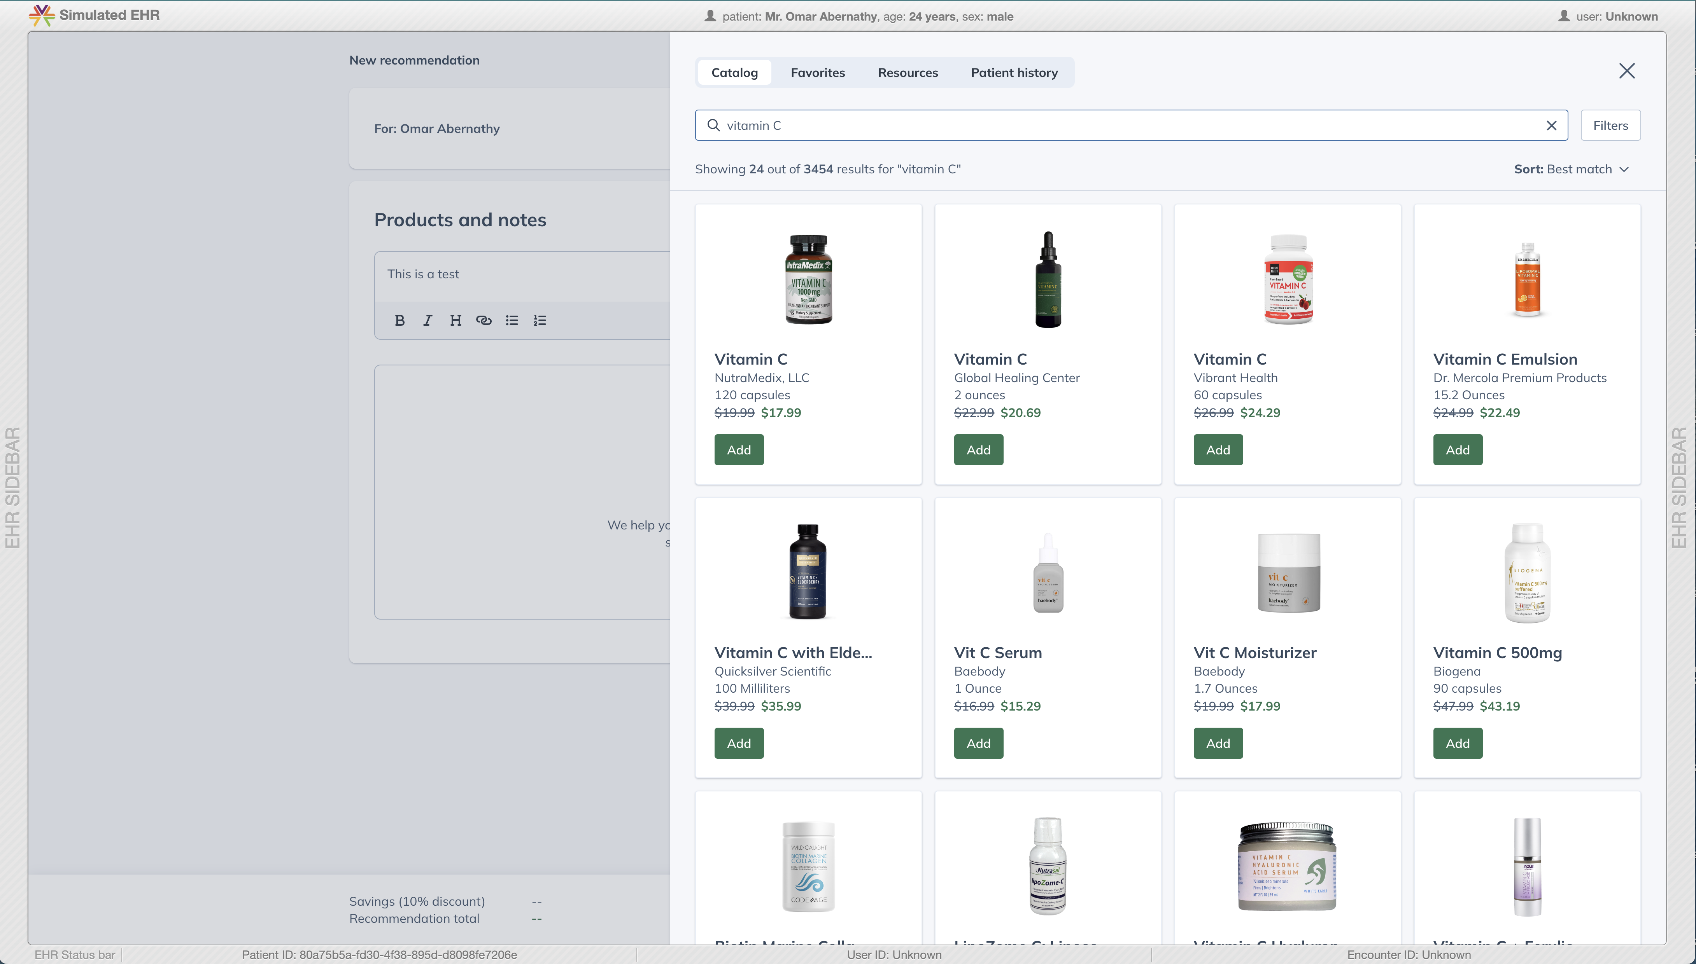Screen dimensions: 1696x964
Task: Insert numbered list in notes editor
Action: [x=540, y=320]
